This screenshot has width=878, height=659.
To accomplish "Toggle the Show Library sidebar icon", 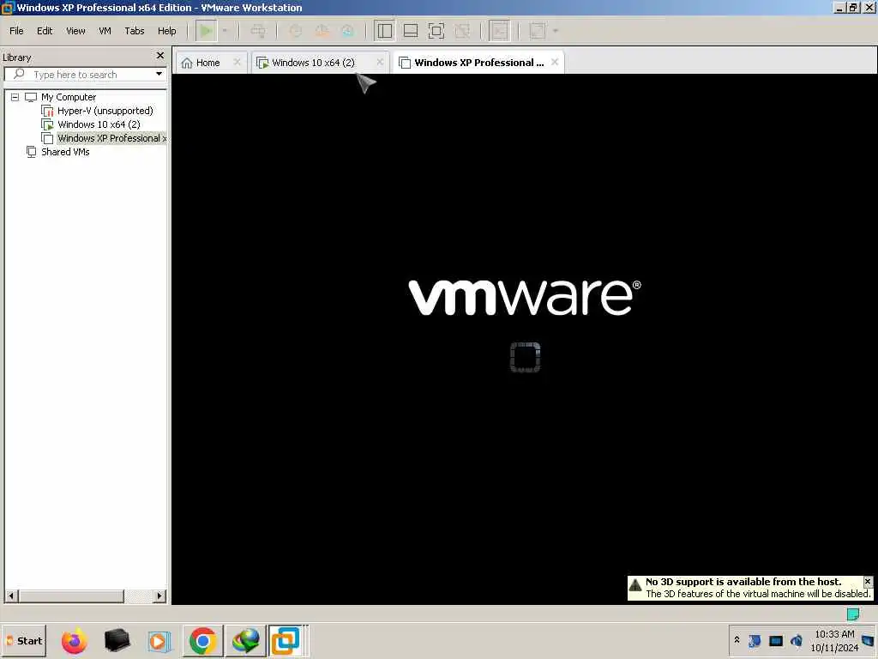I will click(384, 31).
